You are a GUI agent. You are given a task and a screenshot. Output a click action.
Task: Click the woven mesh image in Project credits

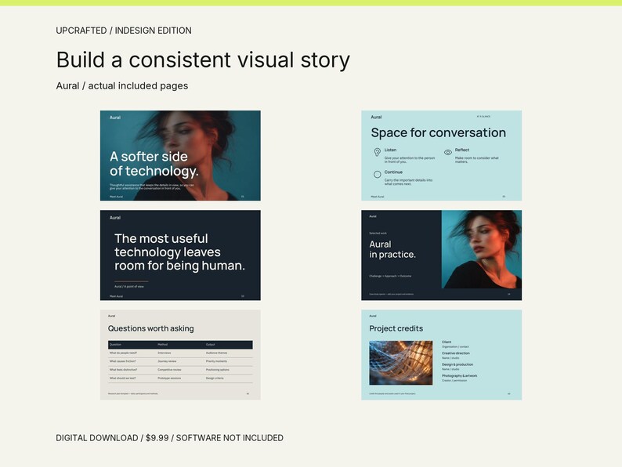pyautogui.click(x=400, y=363)
